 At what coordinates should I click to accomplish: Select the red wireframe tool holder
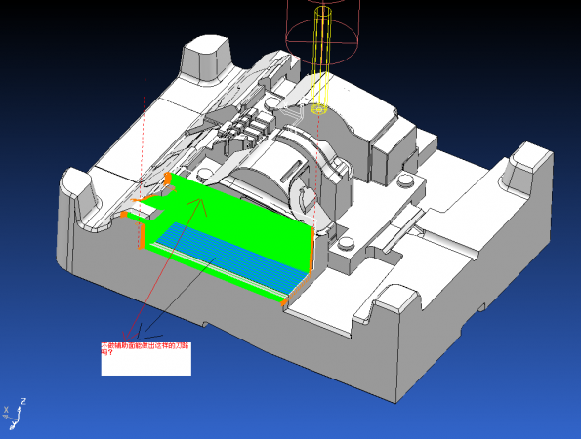coord(322,31)
